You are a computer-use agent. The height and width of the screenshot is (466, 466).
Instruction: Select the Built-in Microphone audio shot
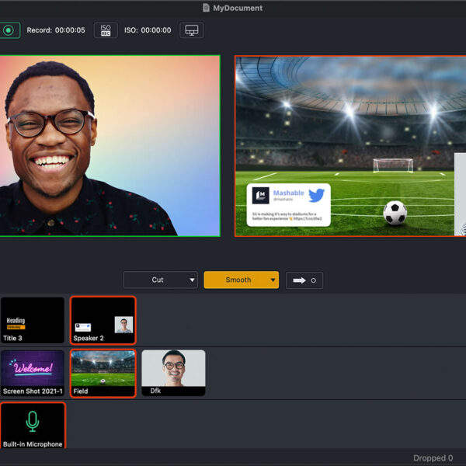(32, 426)
